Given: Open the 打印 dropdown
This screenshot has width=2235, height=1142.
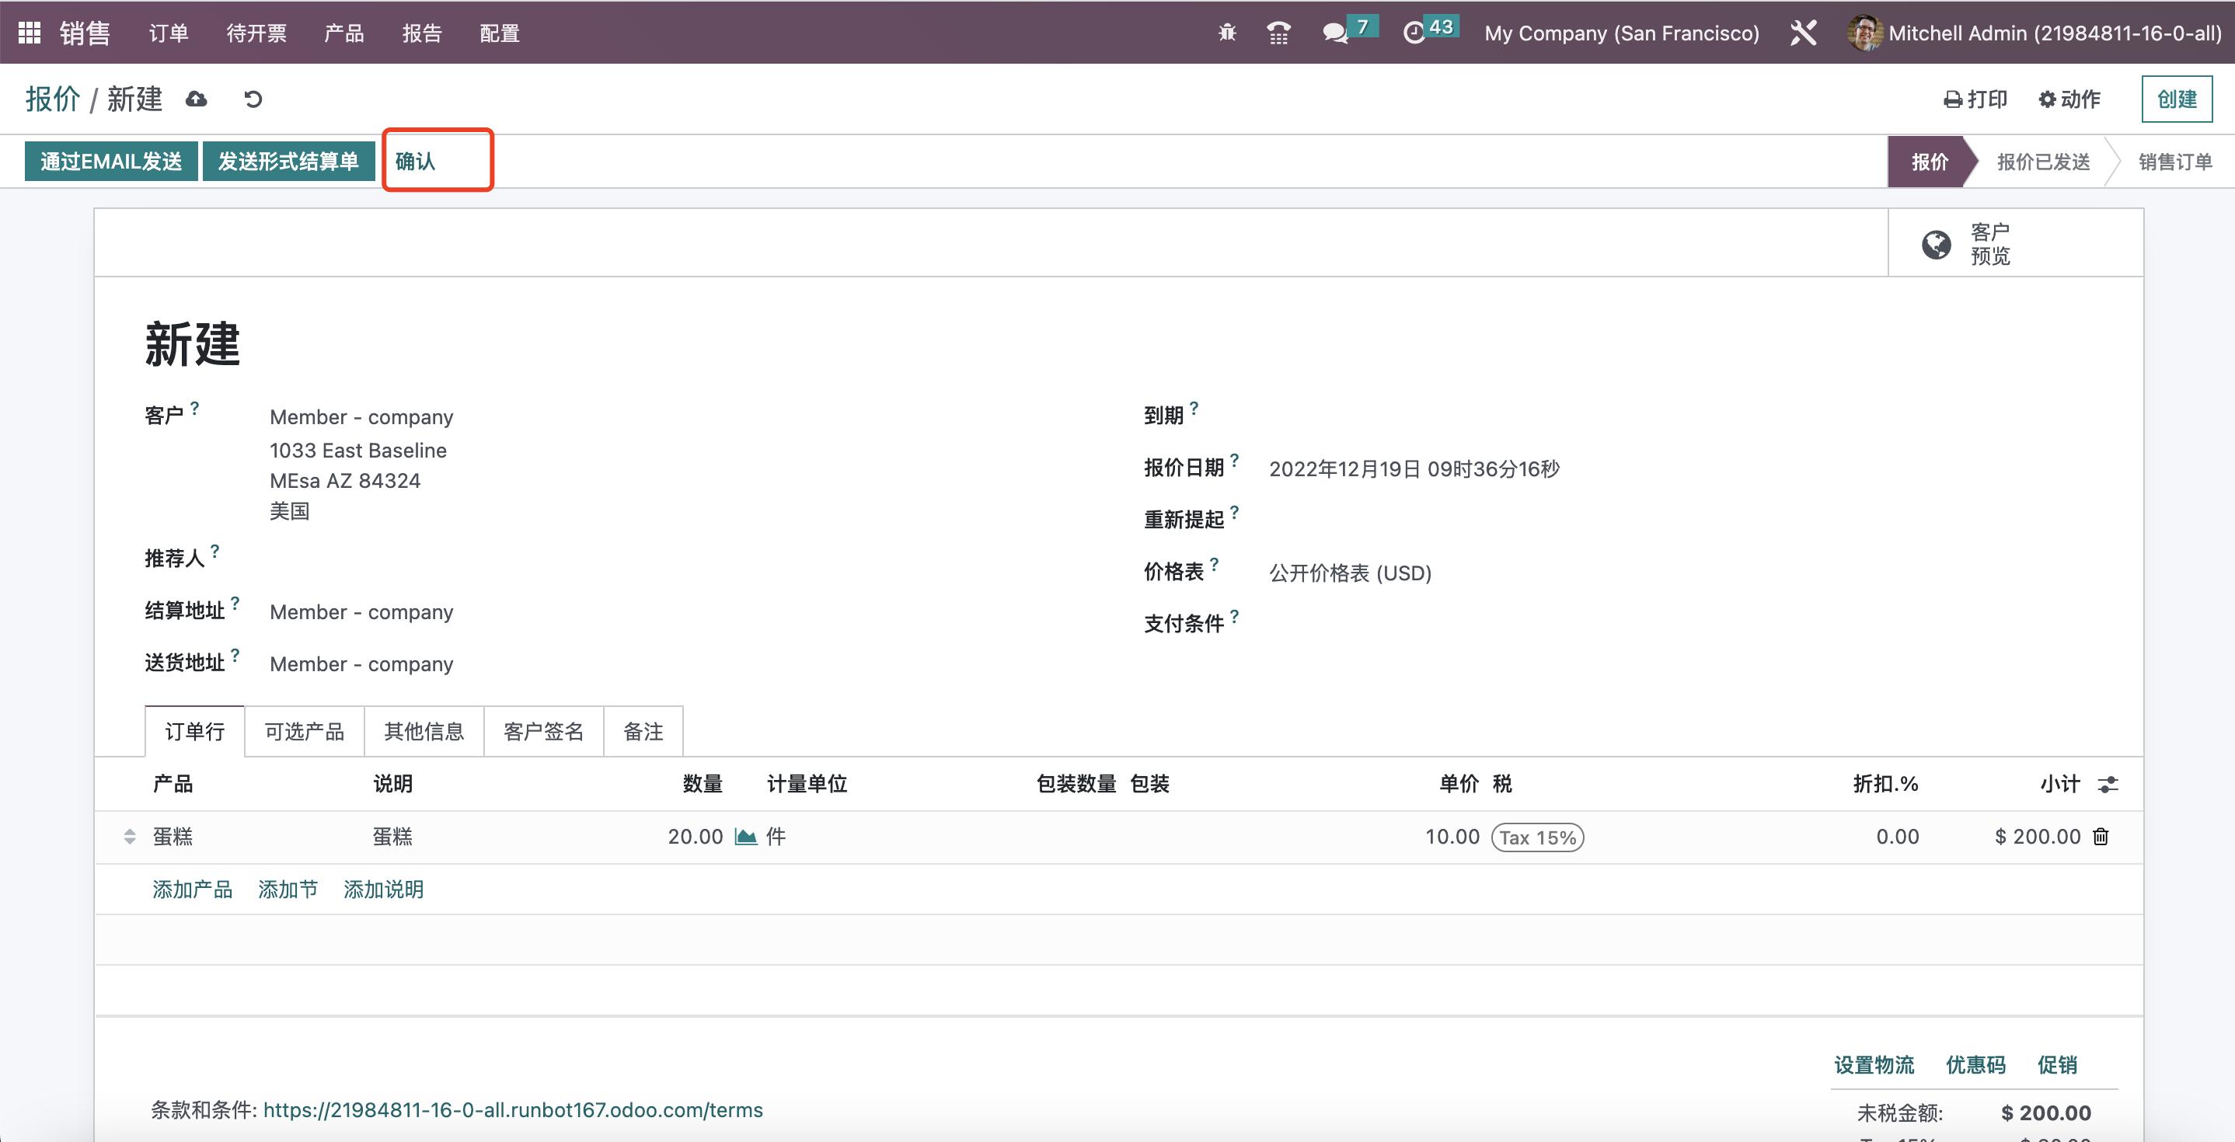Looking at the screenshot, I should [1975, 99].
